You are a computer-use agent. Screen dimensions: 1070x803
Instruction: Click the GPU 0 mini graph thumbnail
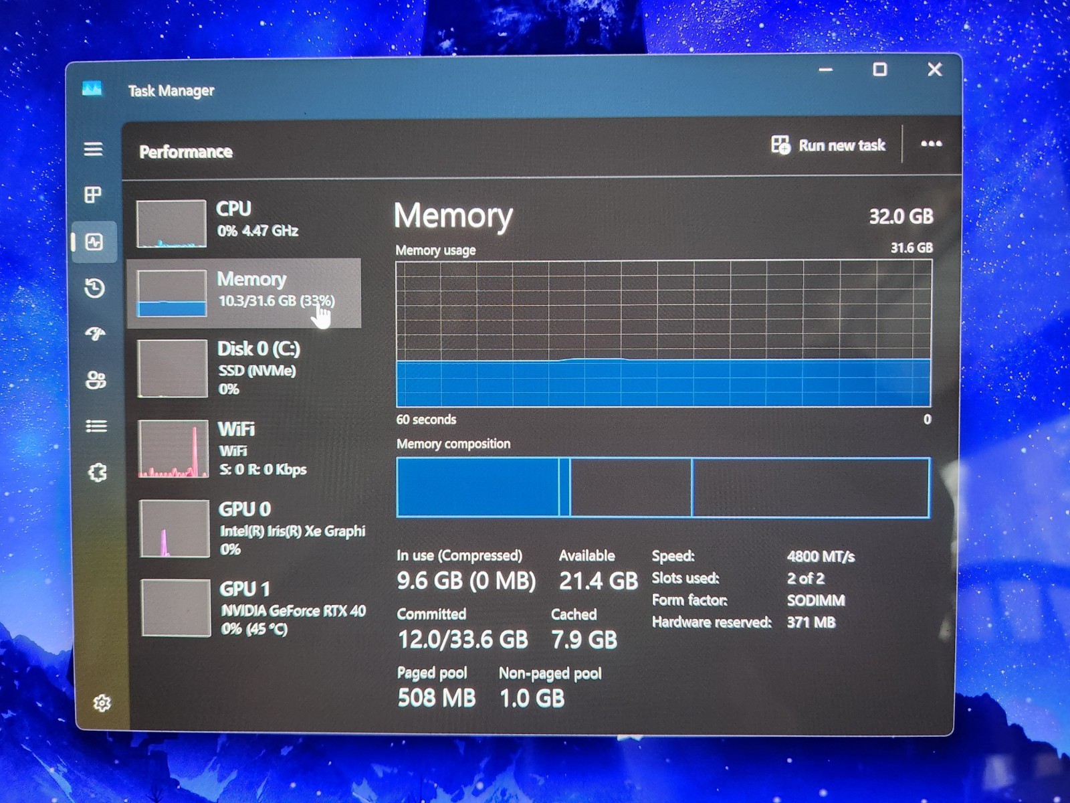[175, 529]
